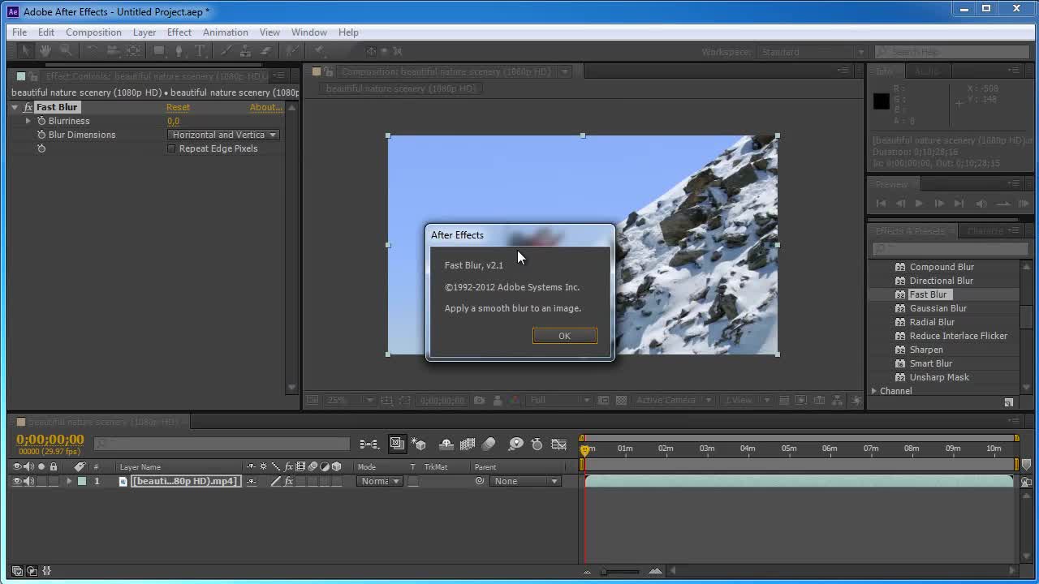Open the Composition Mini-Flowchart in timeline
This screenshot has width=1039, height=584.
(x=369, y=444)
